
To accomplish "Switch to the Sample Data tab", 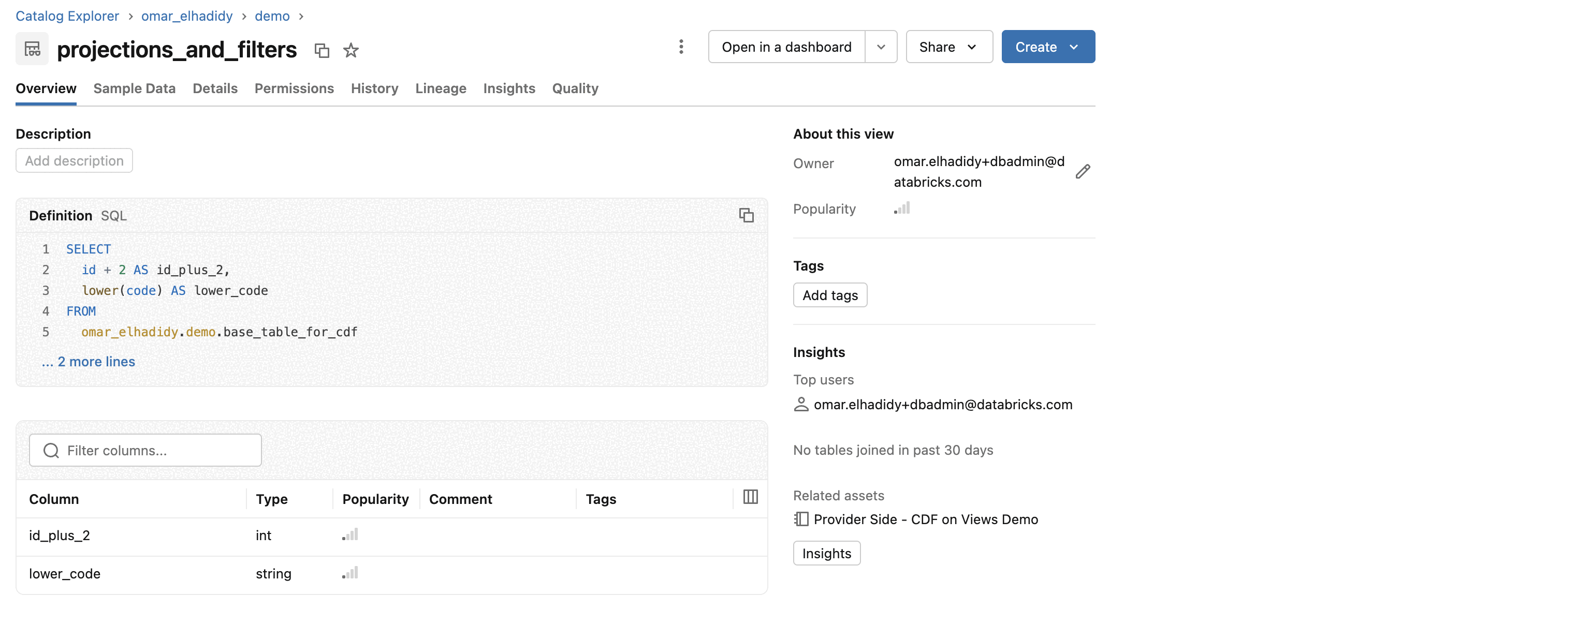I will 134,88.
